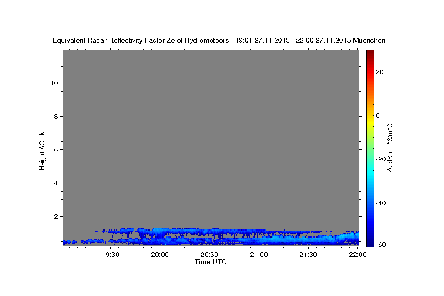Click the height tick label '4'

click(56, 183)
